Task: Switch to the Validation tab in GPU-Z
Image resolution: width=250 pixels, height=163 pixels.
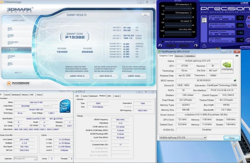Action: 190,56
